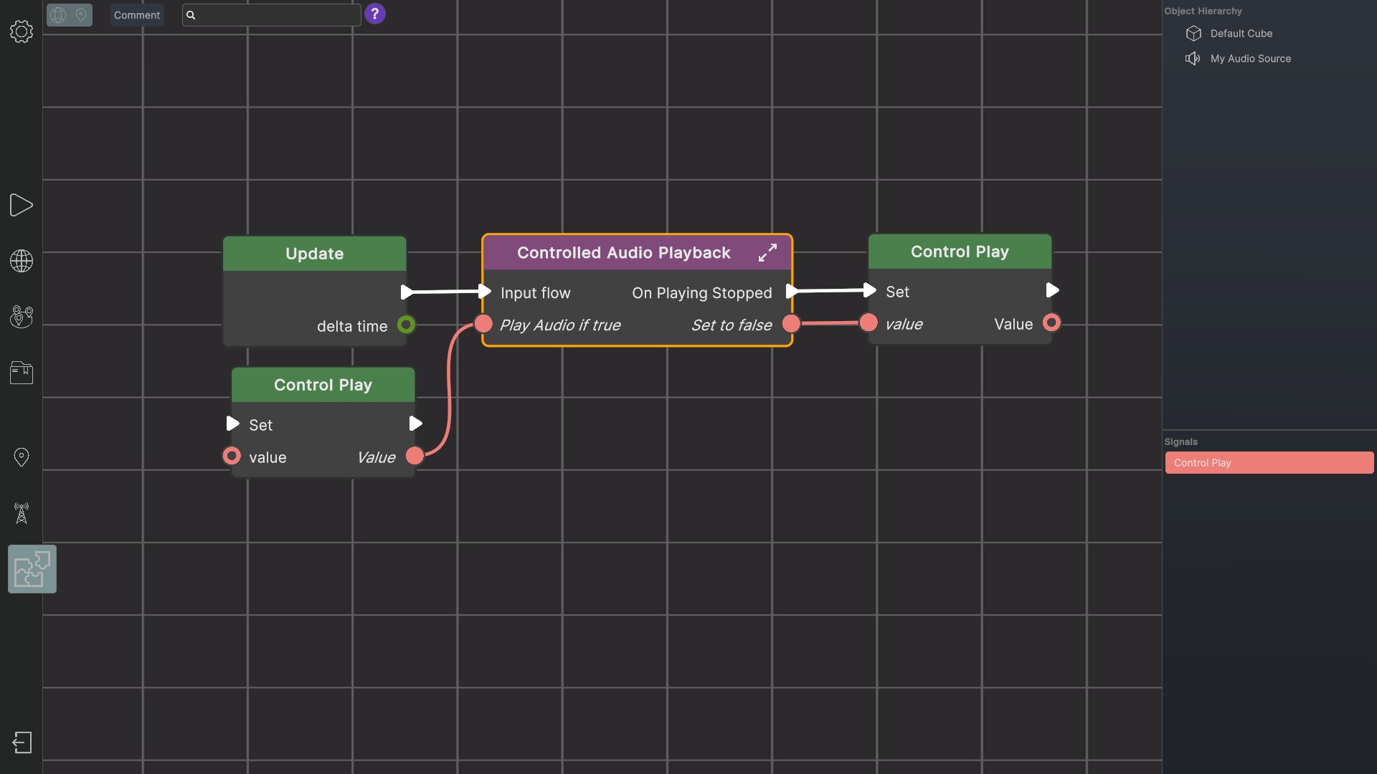Image resolution: width=1377 pixels, height=774 pixels.
Task: Click the green delta time output port
Action: tap(406, 325)
